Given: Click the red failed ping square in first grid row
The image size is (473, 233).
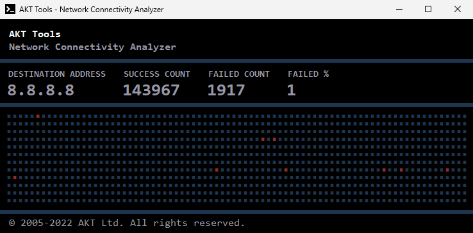Looking at the screenshot, I should 38,116.
